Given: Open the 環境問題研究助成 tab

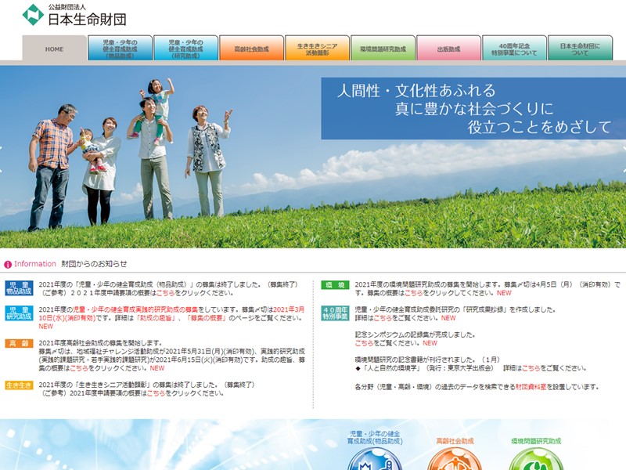Looking at the screenshot, I should pyautogui.click(x=383, y=49).
